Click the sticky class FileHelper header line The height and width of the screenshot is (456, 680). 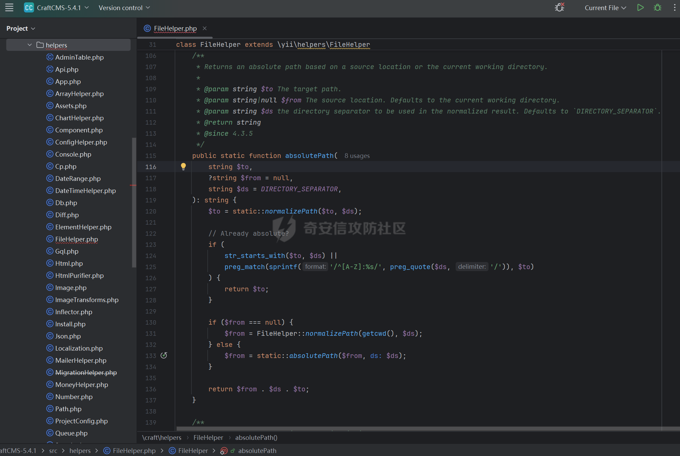[x=272, y=44]
